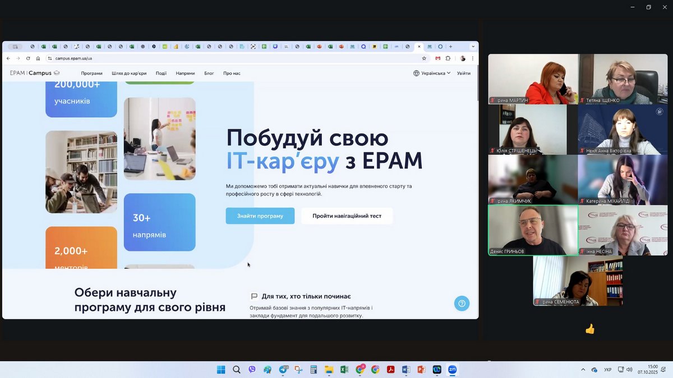Open the thumbs-up reaction in Zoom
The width and height of the screenshot is (673, 378).
click(589, 329)
